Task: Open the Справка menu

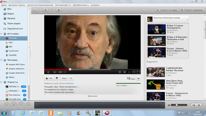Action: click(x=95, y=5)
